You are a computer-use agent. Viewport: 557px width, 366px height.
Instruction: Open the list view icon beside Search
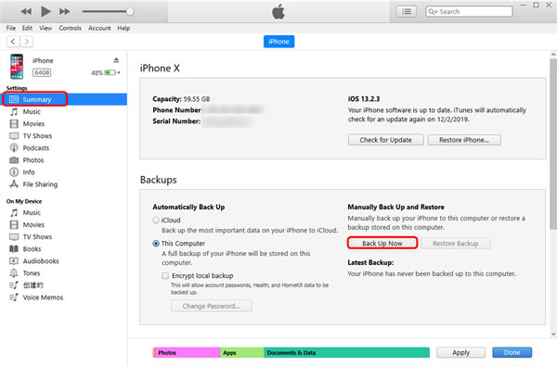click(407, 12)
